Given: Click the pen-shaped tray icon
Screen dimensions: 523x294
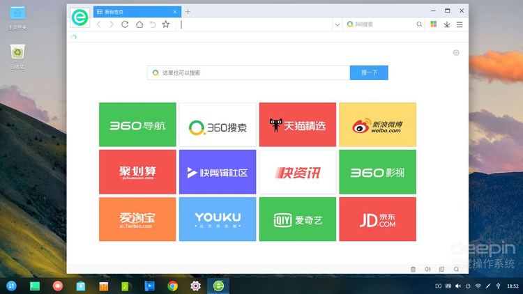Looking at the screenshot, I should pos(488,286).
